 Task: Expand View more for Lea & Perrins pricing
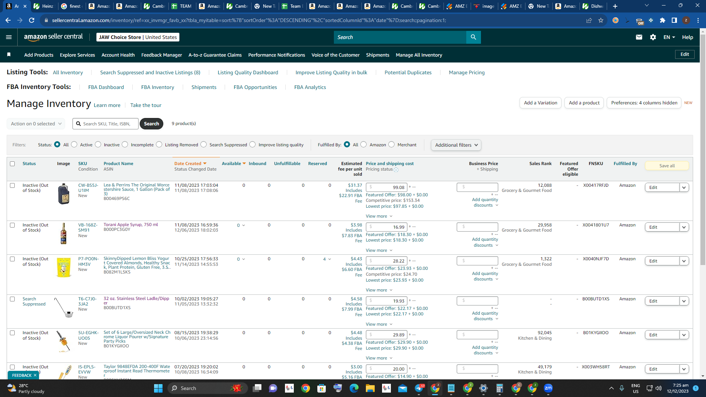379,216
